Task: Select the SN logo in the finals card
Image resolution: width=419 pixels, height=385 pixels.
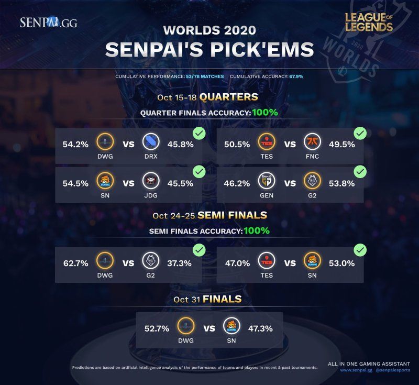Action: coord(231,326)
